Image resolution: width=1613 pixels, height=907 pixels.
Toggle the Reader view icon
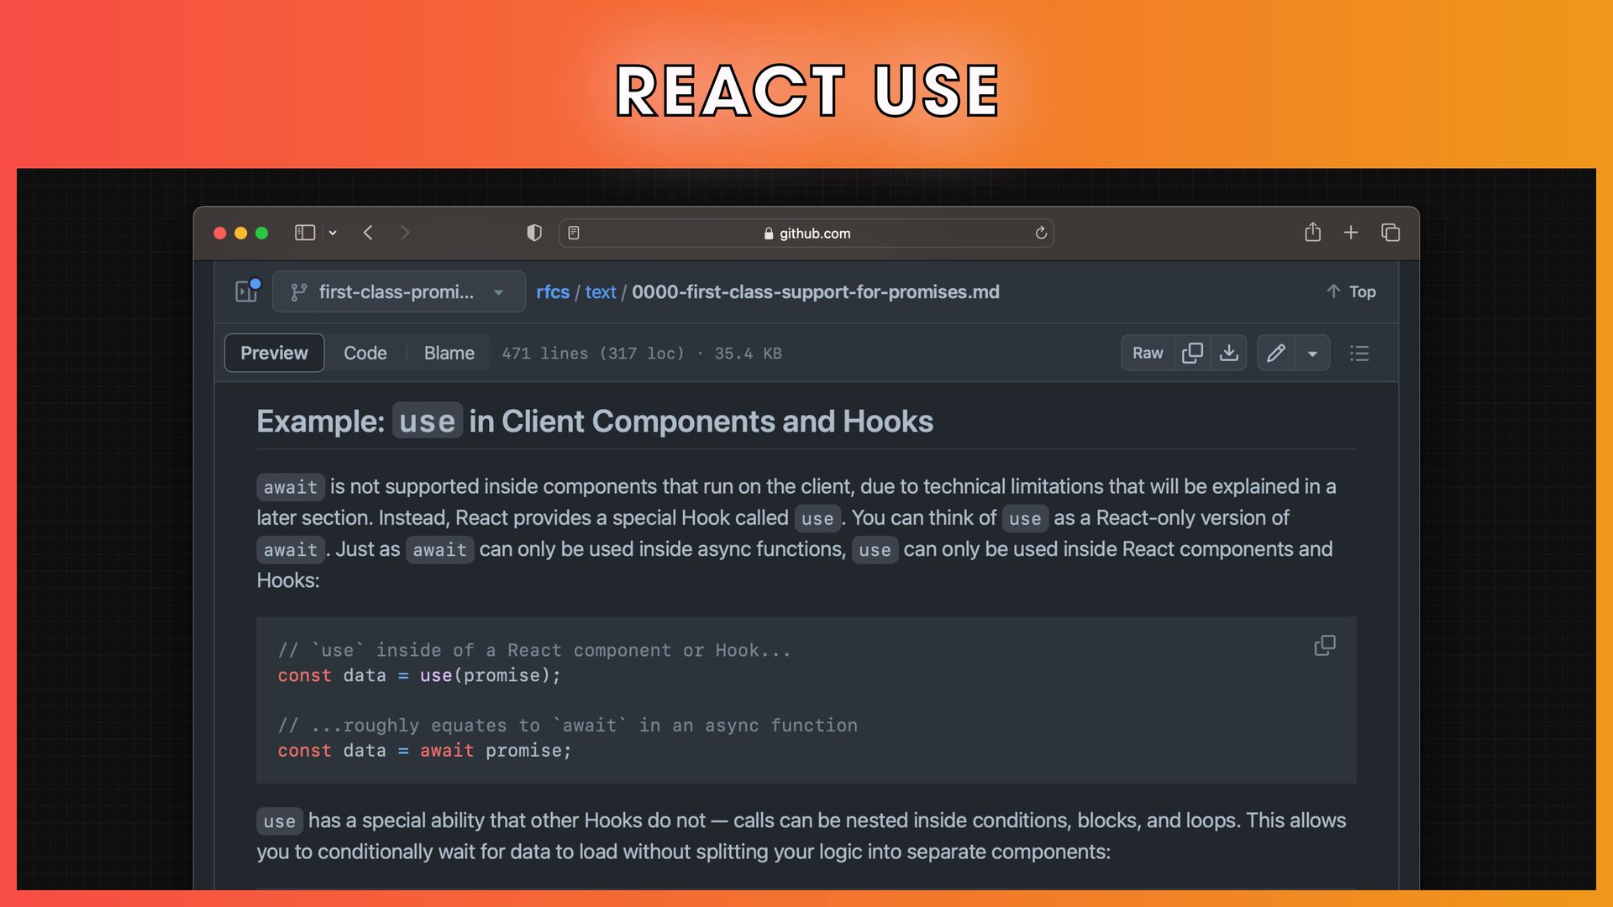click(574, 233)
